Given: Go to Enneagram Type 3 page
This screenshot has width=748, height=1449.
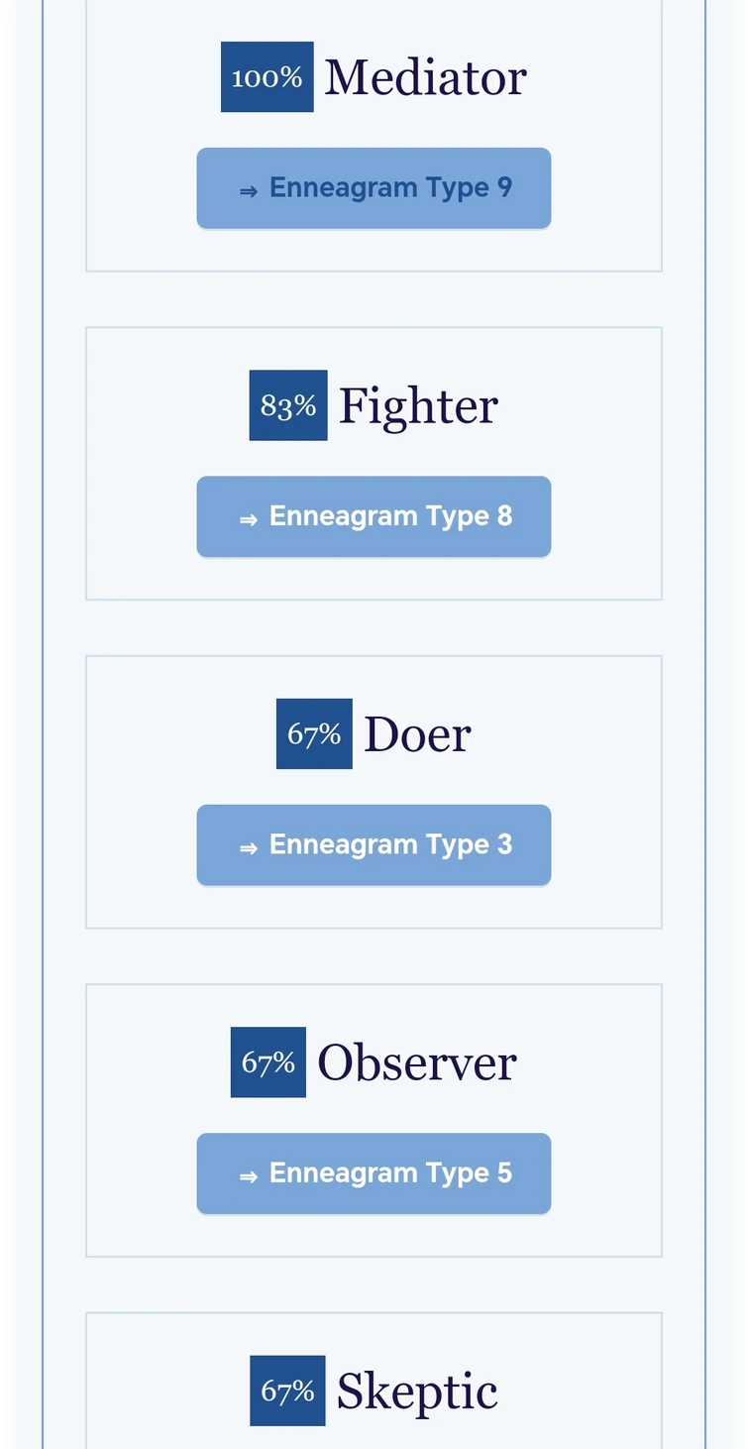Looking at the screenshot, I should pyautogui.click(x=390, y=844).
